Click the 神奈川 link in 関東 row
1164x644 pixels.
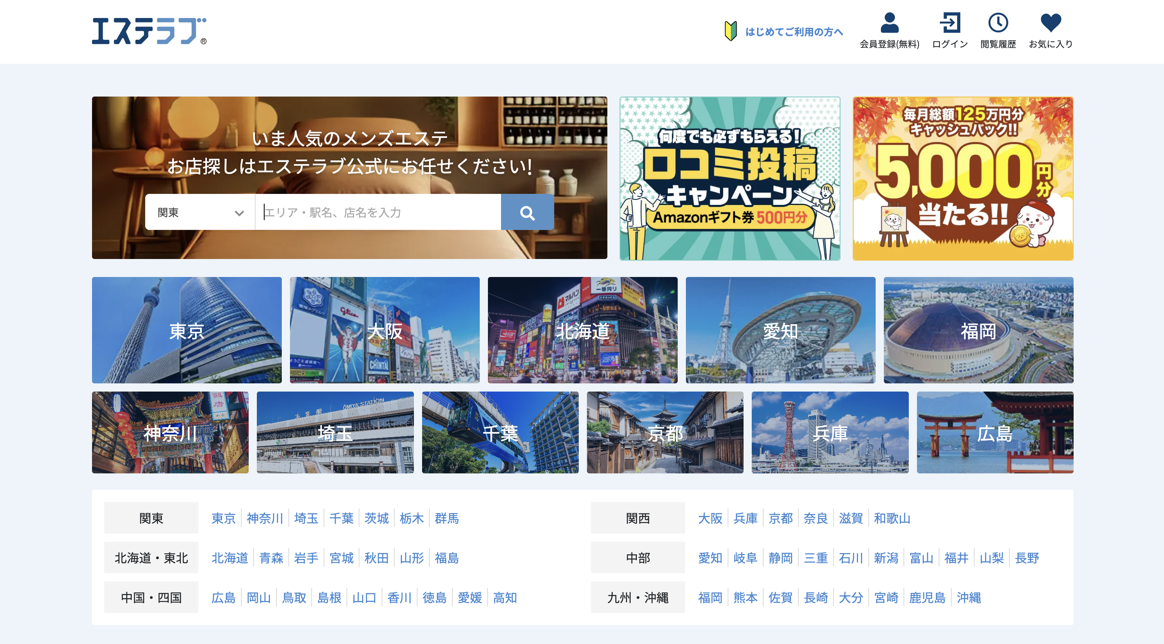(x=264, y=518)
